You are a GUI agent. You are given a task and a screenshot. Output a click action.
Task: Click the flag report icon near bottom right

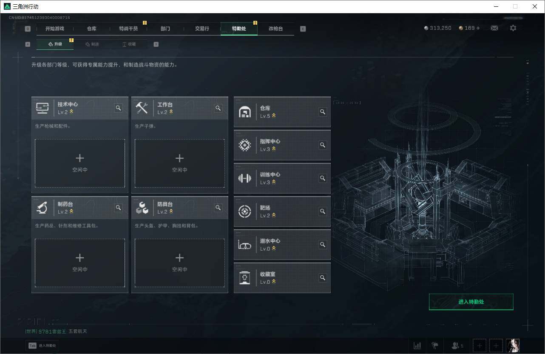[435, 345]
